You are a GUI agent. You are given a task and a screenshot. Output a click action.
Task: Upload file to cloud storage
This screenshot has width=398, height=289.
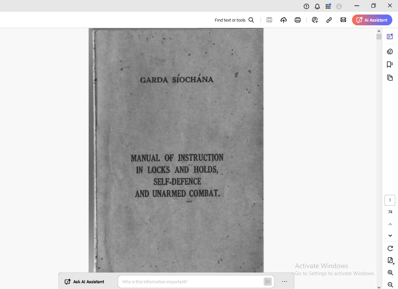284,20
